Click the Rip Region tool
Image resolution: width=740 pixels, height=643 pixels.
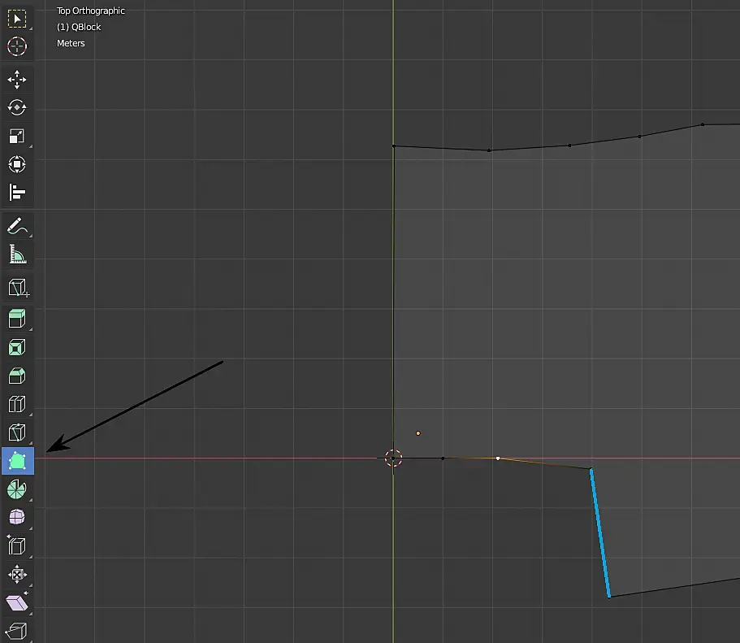tap(17, 630)
